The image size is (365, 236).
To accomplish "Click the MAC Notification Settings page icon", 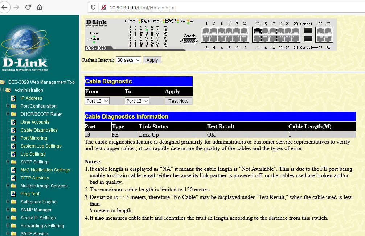I will (x=13, y=170).
